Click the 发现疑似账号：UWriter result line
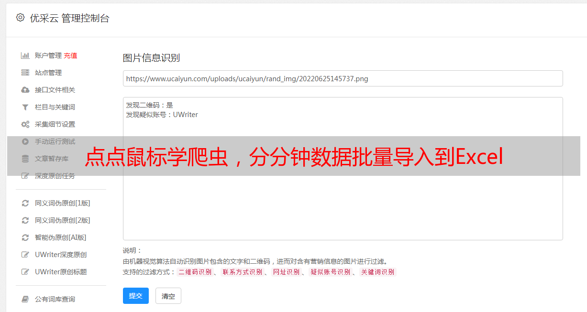The width and height of the screenshot is (587, 312). [x=162, y=115]
